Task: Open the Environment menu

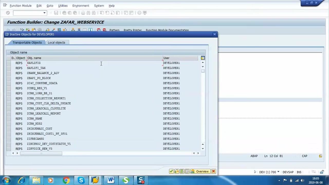Action: click(81, 6)
